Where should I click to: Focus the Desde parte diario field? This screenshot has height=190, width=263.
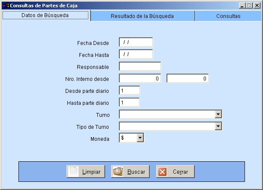pos(130,90)
